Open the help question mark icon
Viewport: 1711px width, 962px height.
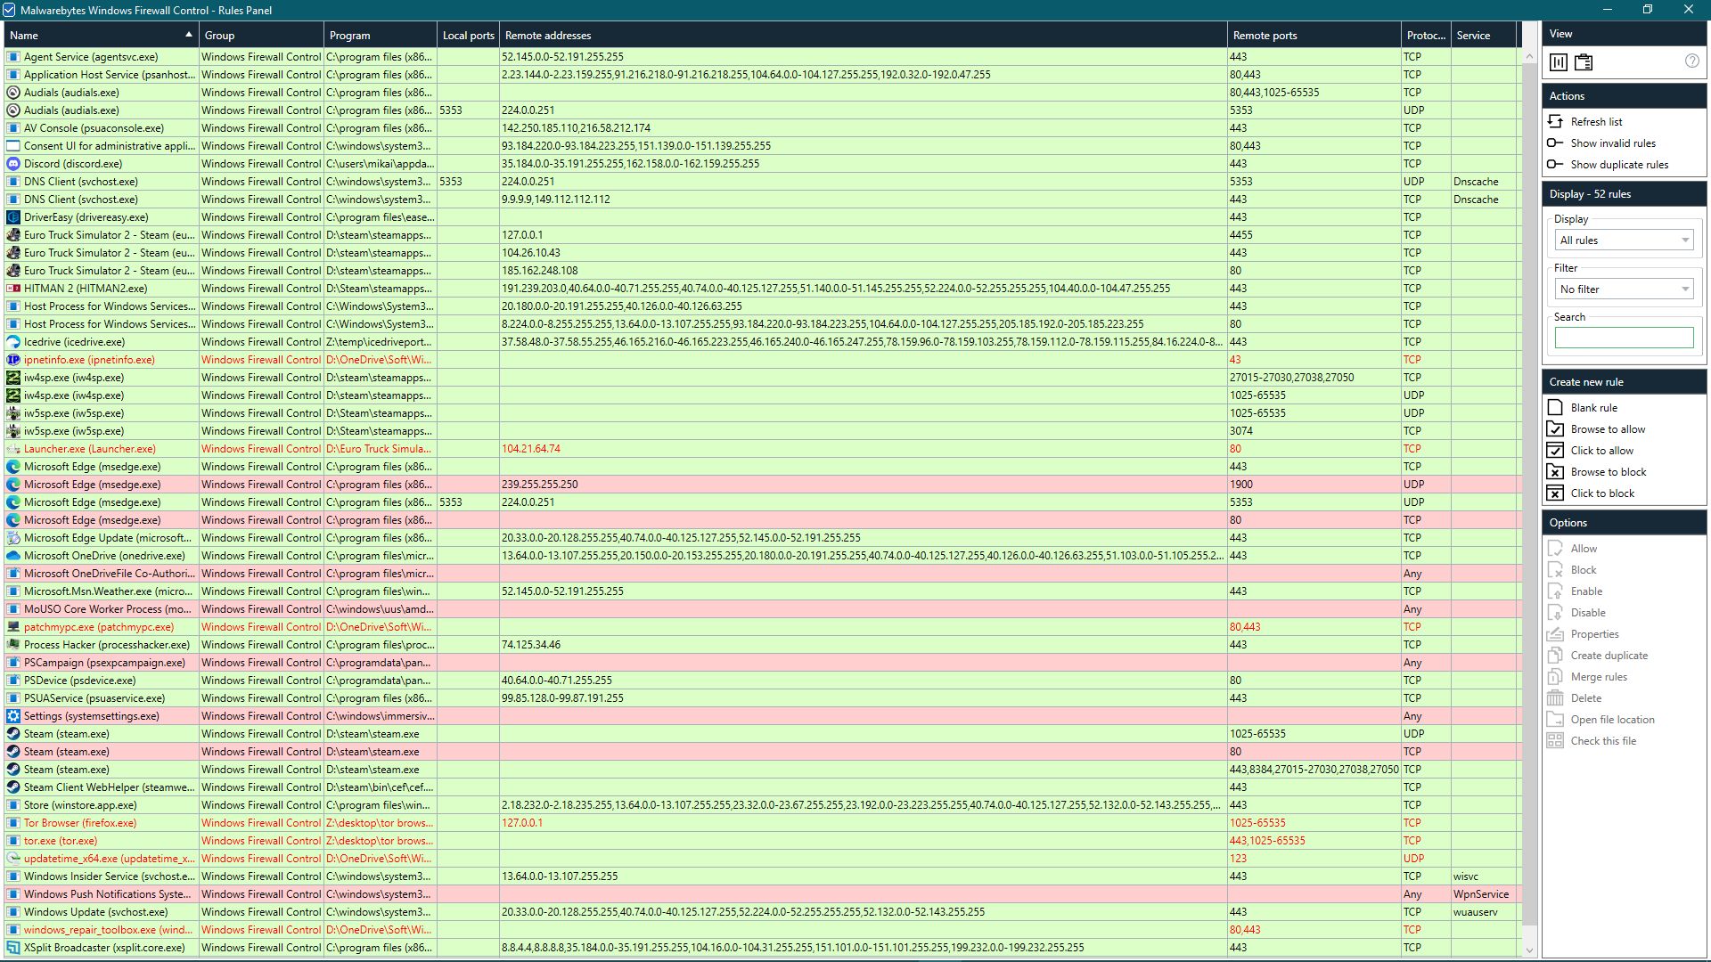point(1691,61)
